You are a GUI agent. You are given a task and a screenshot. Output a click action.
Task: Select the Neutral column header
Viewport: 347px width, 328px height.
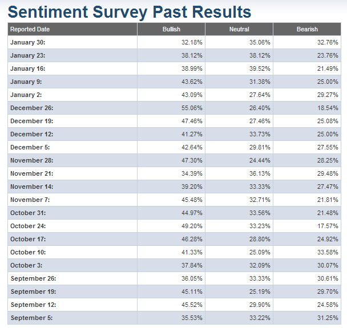(x=239, y=29)
